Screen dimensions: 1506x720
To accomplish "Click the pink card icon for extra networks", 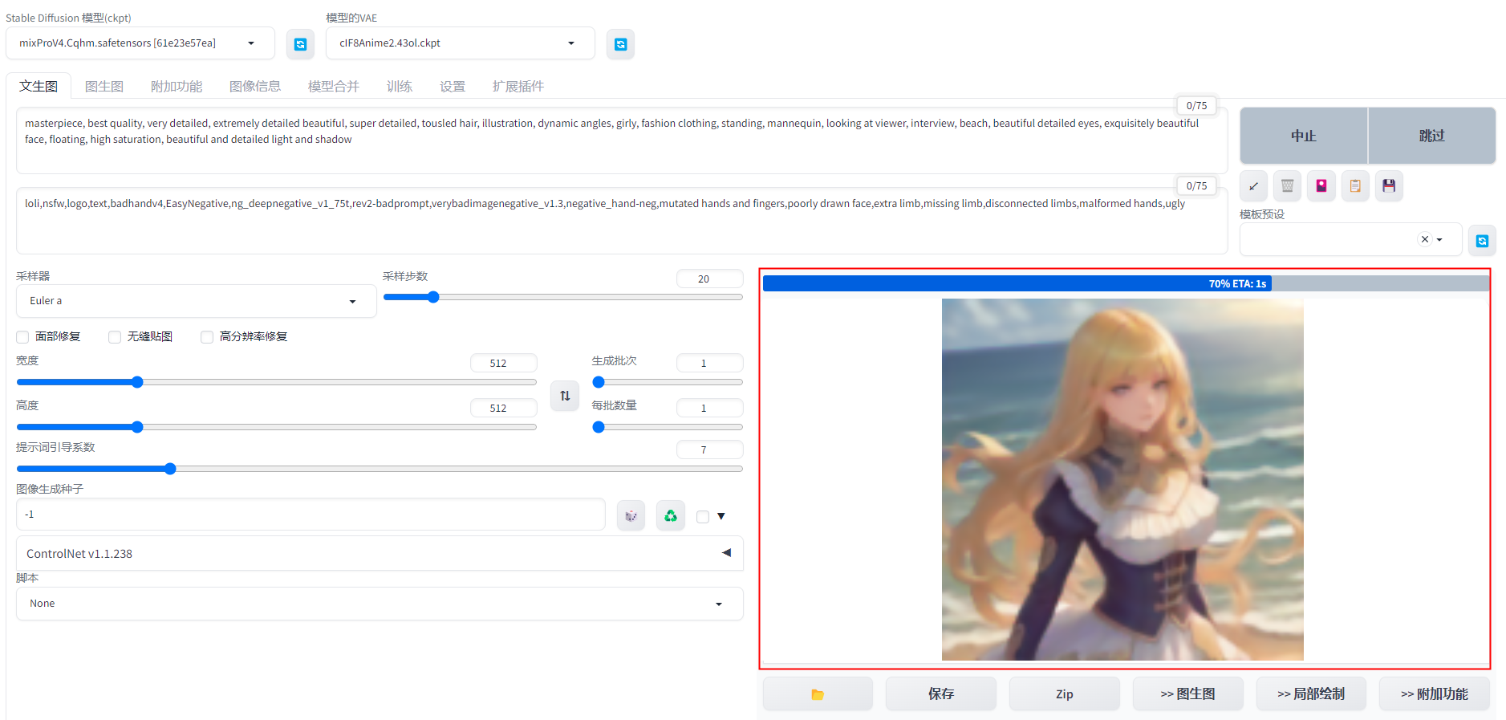I will (x=1321, y=185).
